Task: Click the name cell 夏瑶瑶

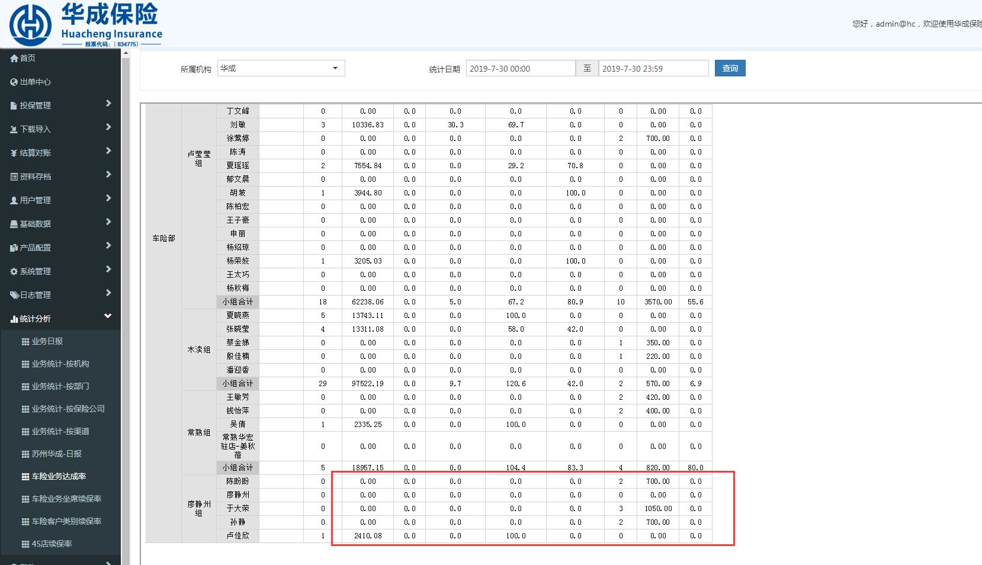Action: coord(238,166)
